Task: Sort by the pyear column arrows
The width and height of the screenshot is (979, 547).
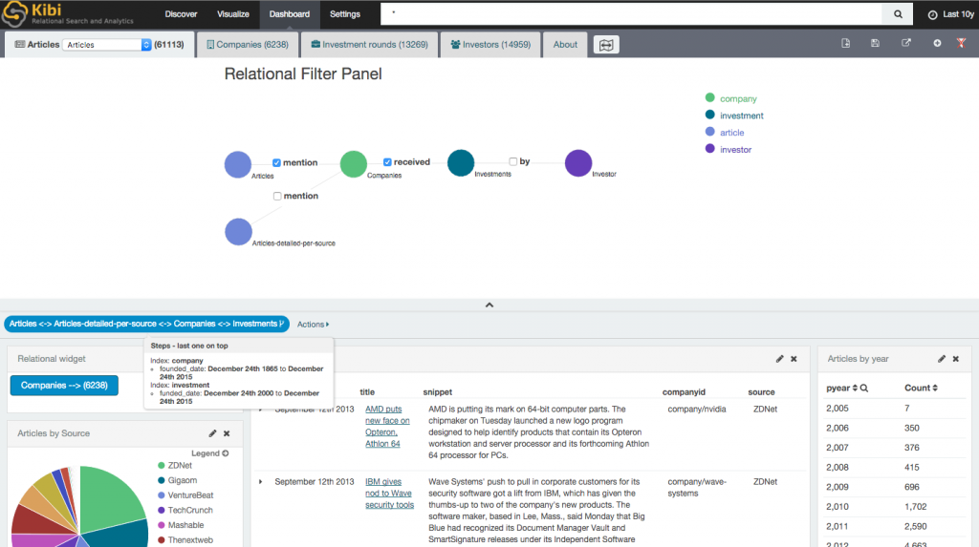Action: 855,388
